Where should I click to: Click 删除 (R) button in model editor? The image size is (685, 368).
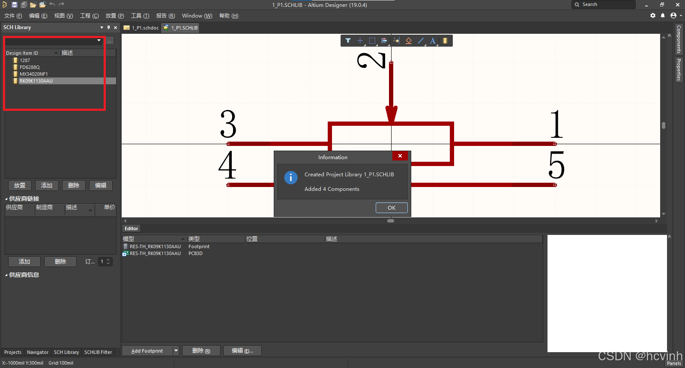point(201,351)
